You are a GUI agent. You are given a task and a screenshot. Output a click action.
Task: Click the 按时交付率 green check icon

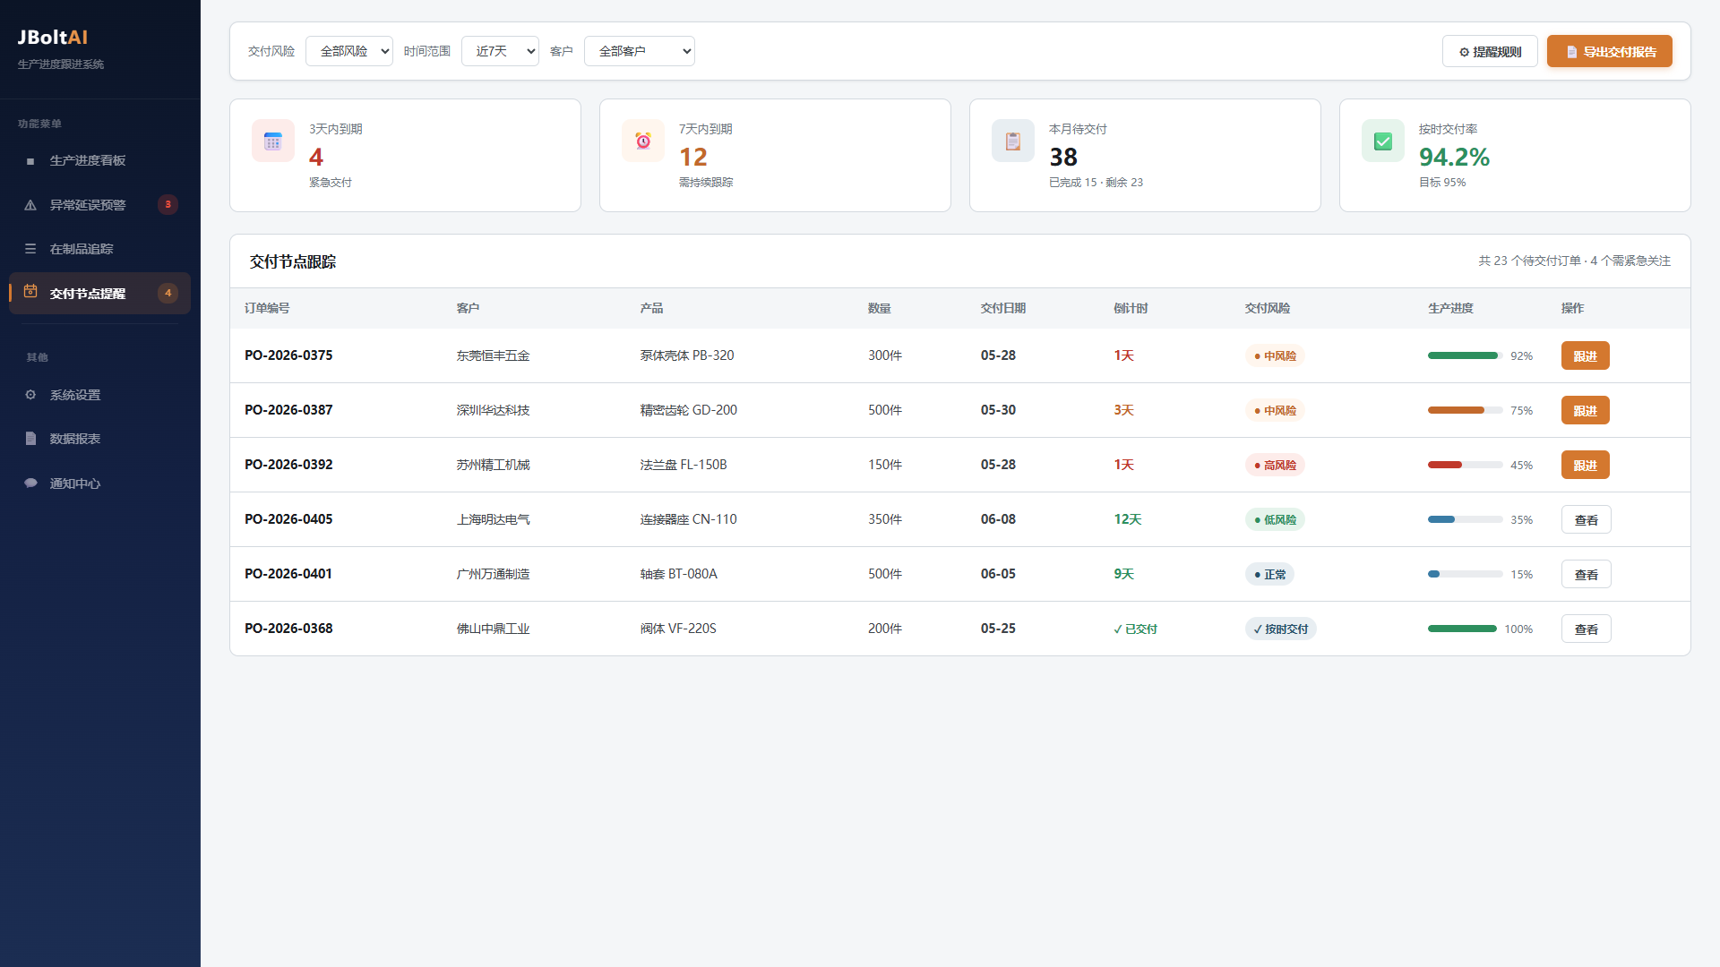click(1383, 141)
